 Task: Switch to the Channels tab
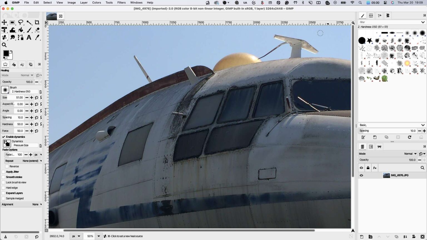pos(371,146)
